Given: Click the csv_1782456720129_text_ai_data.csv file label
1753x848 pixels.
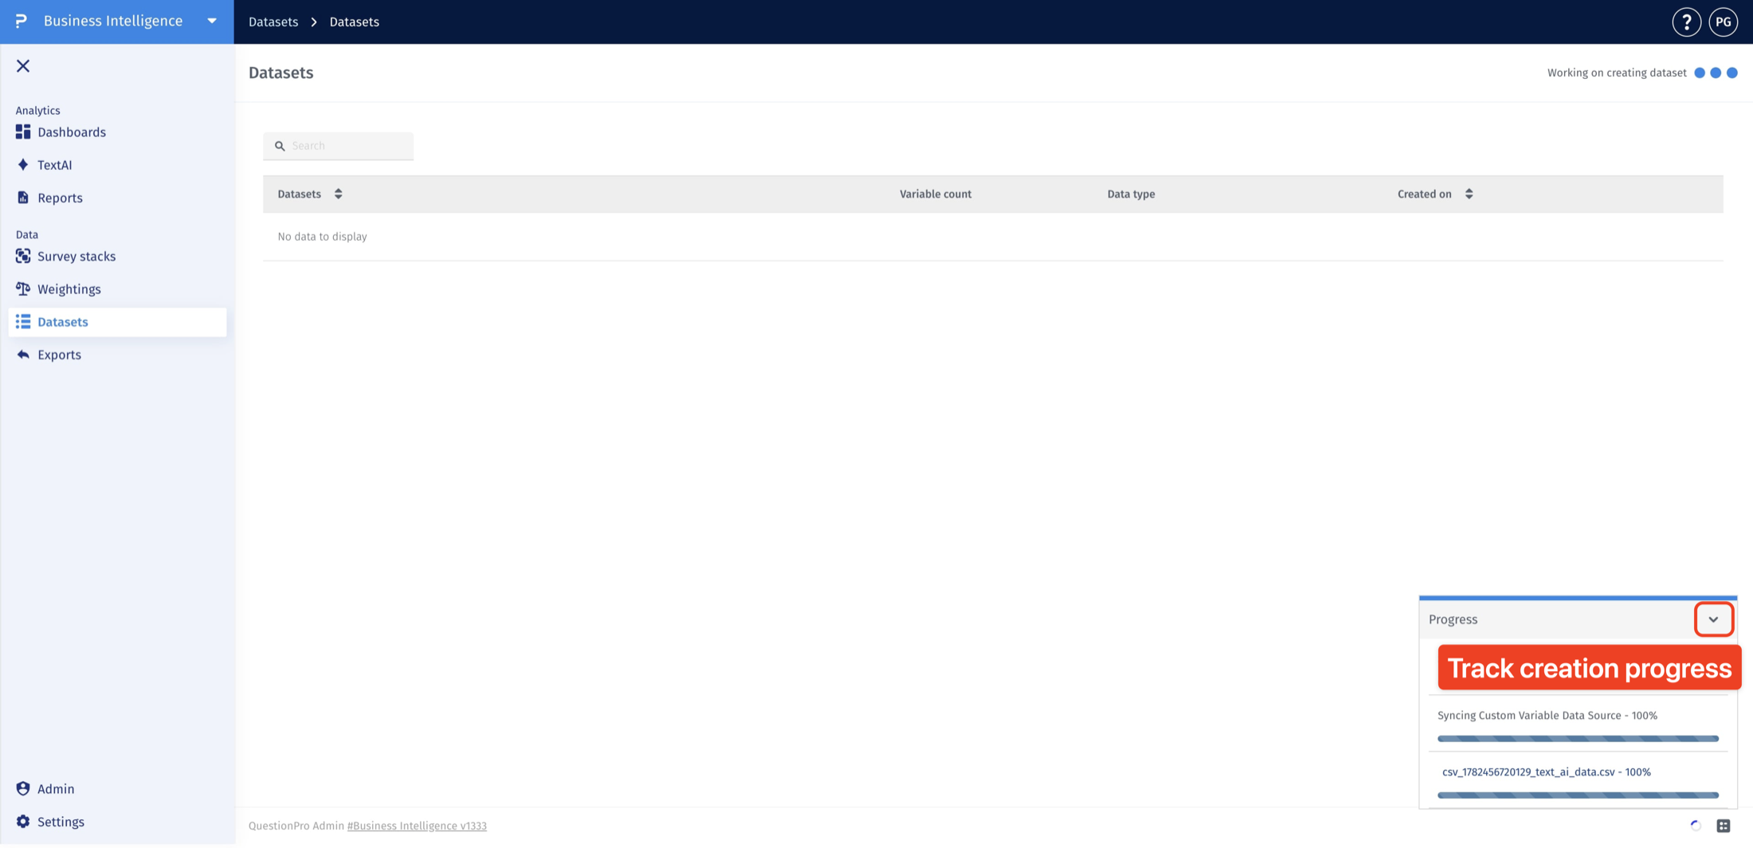Looking at the screenshot, I should 1546,772.
